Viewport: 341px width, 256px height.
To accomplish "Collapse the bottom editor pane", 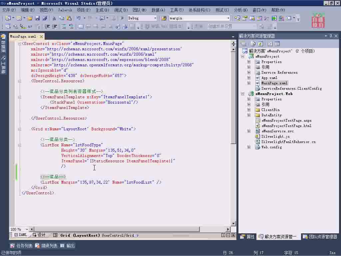I will 233,235.
